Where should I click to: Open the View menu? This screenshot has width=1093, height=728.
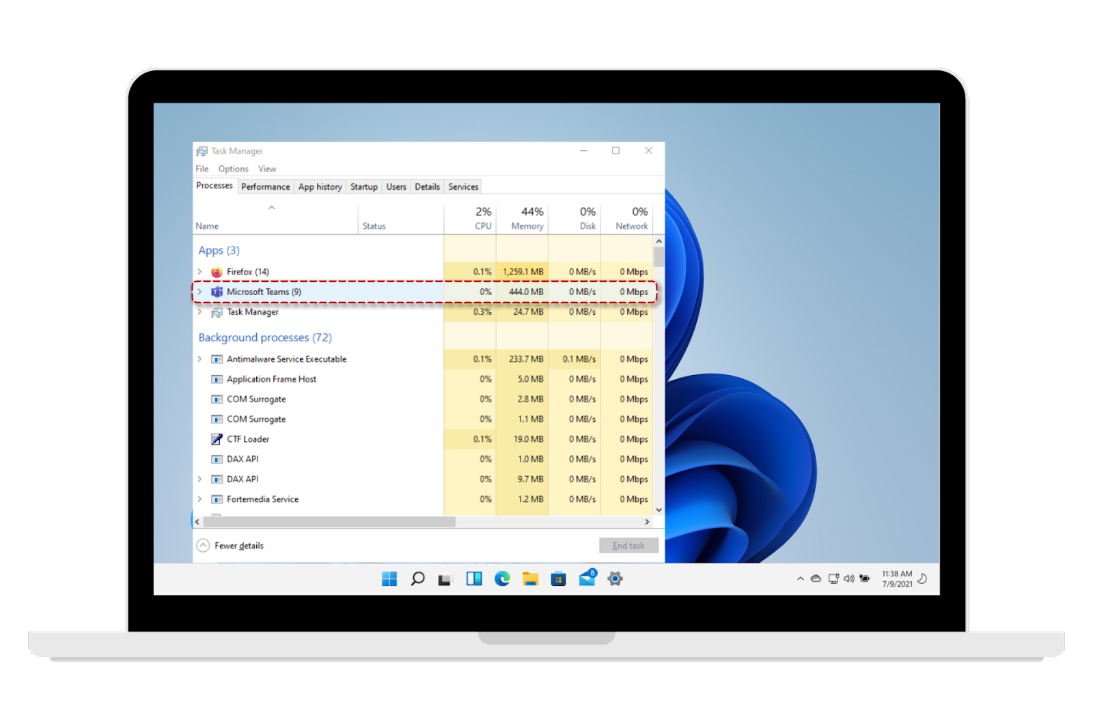click(x=267, y=169)
